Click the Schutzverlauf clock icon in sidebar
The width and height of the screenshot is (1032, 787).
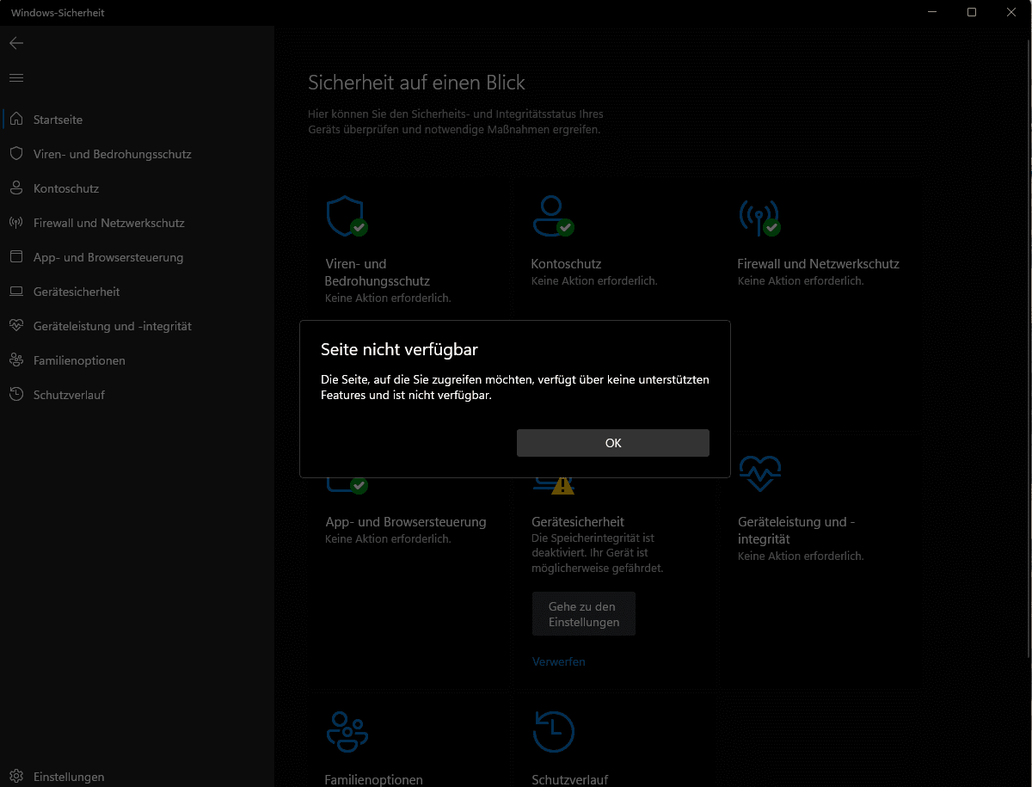(16, 394)
